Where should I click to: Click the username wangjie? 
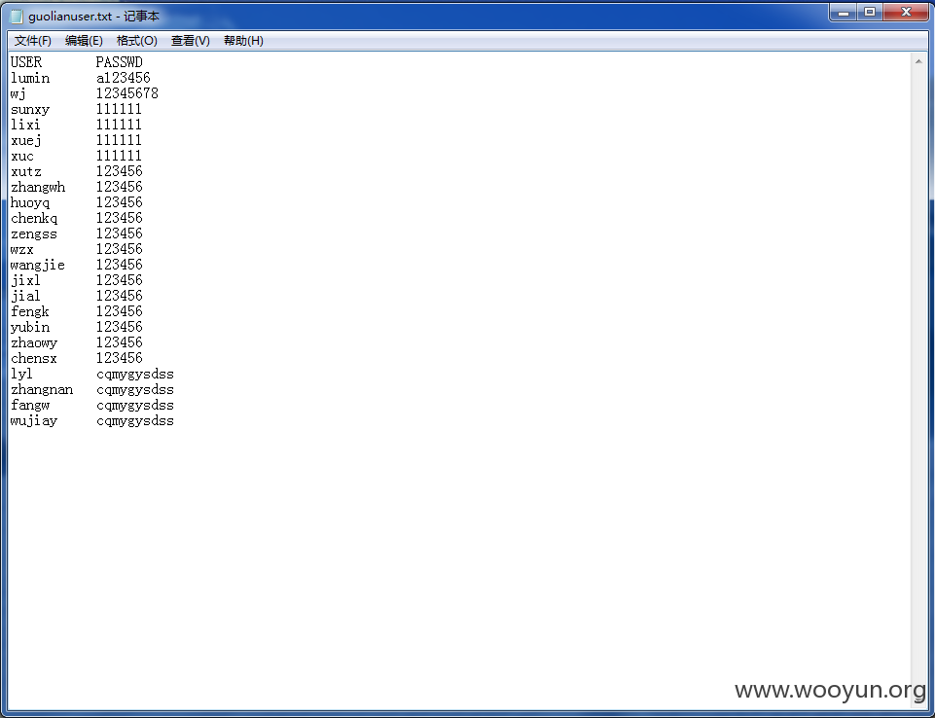click(x=38, y=265)
